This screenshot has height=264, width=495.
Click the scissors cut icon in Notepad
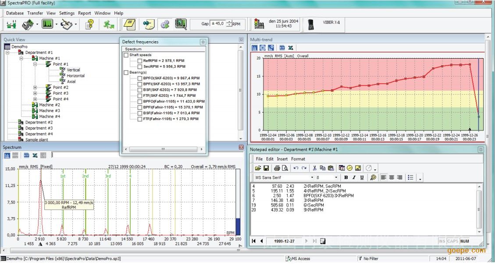[314, 168]
